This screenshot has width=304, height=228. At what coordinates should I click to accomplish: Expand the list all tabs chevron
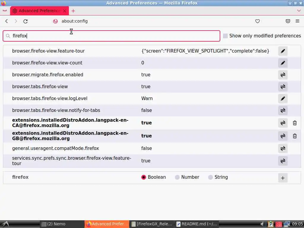click(x=299, y=11)
